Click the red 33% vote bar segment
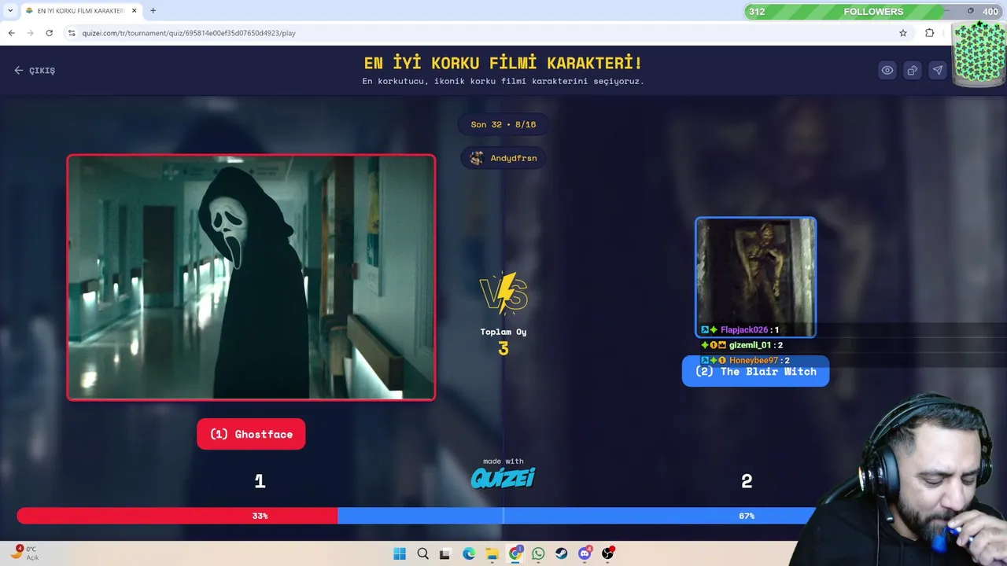Viewport: 1007px width, 566px height. tap(177, 516)
